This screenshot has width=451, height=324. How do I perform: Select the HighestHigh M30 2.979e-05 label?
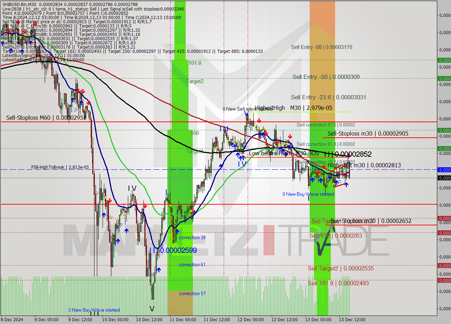[x=294, y=108]
